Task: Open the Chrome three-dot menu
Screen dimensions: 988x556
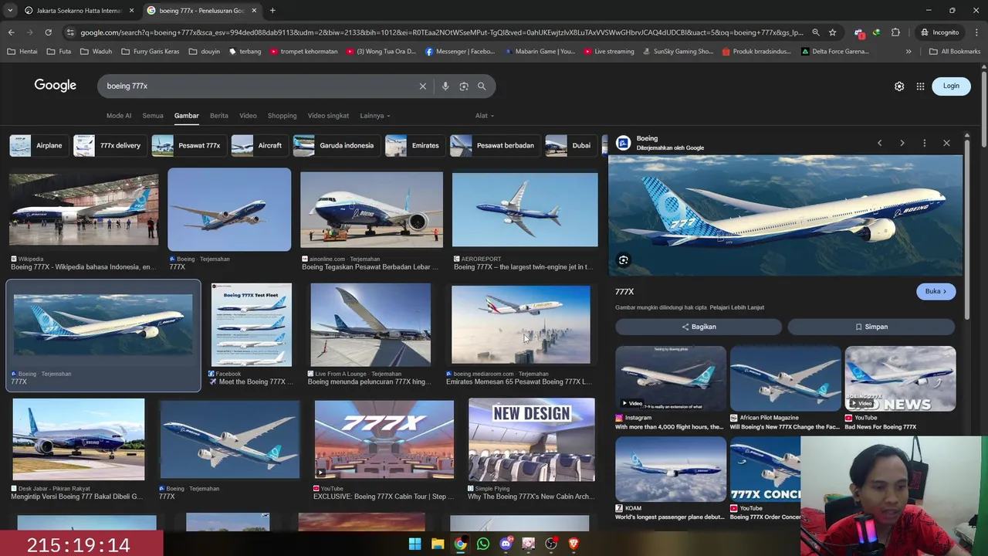Action: 976,32
